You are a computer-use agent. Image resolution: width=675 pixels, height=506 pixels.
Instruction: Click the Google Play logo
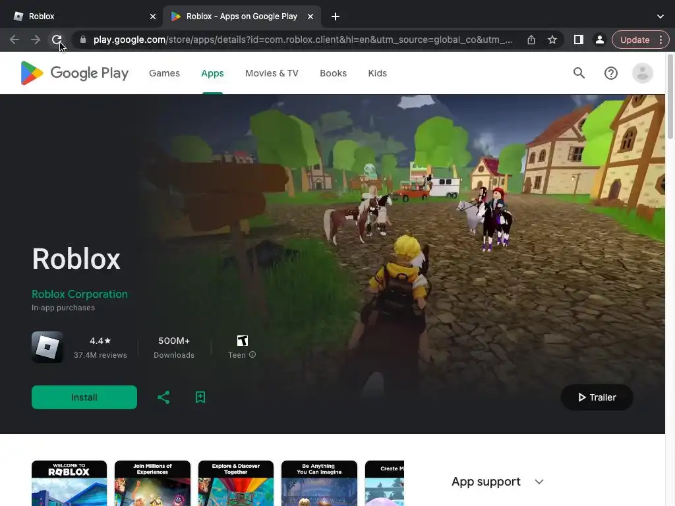coord(74,73)
